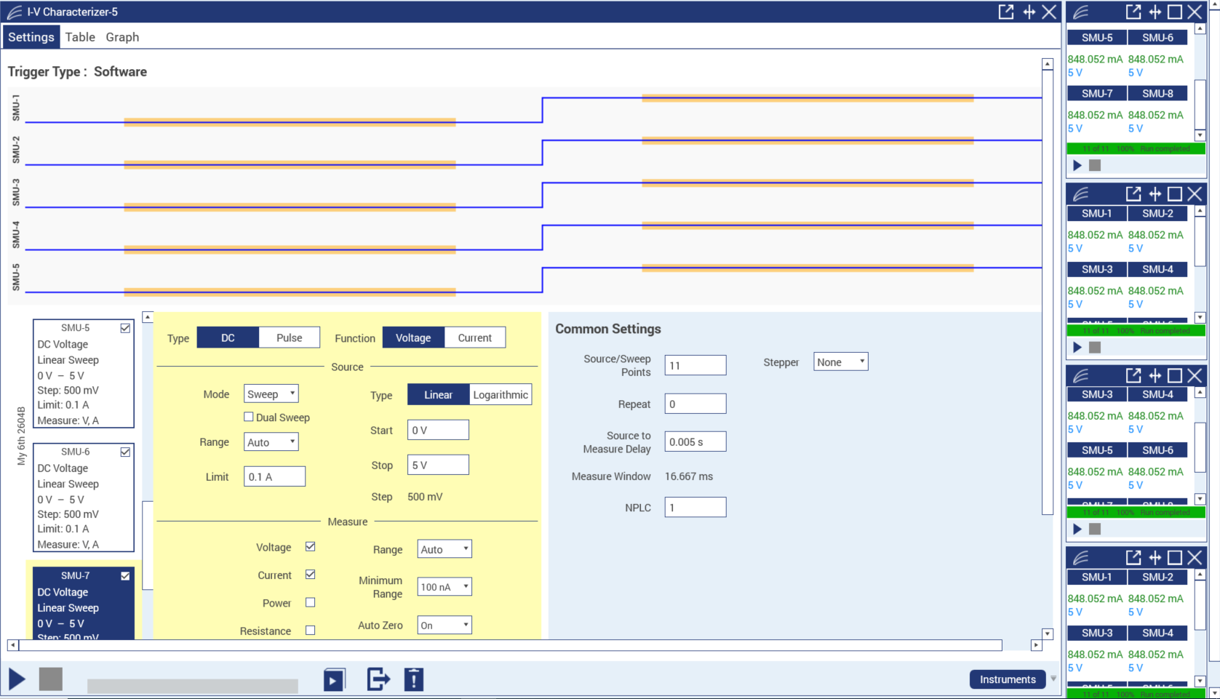Pop out the I-V Characterizer-5 window
The width and height of the screenshot is (1220, 699).
[x=1005, y=12]
